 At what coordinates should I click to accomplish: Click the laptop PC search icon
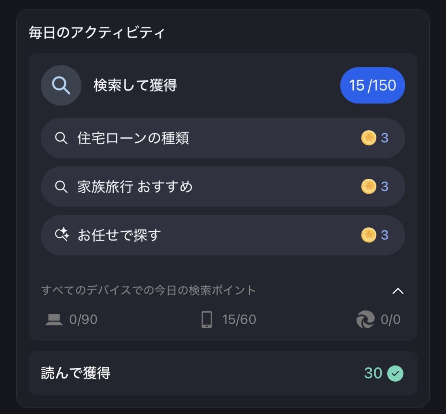[x=54, y=320]
